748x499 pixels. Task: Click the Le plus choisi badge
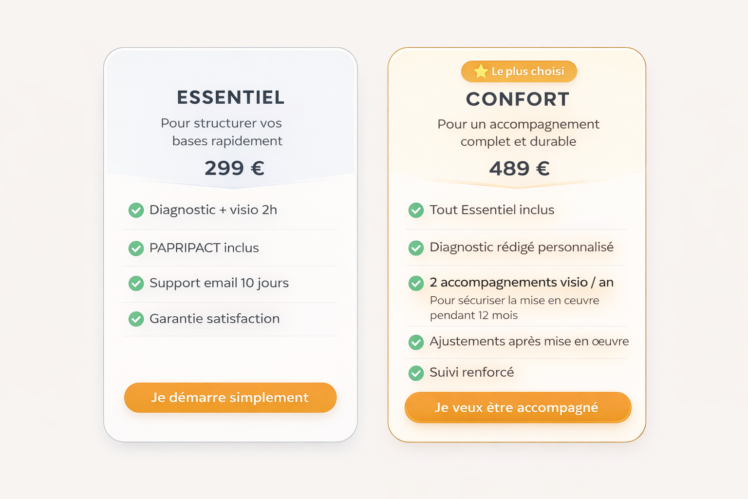click(519, 71)
